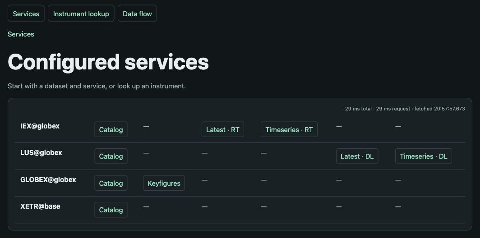Open Catalog for GLOBEX@globex
480x238 pixels.
[x=111, y=183]
